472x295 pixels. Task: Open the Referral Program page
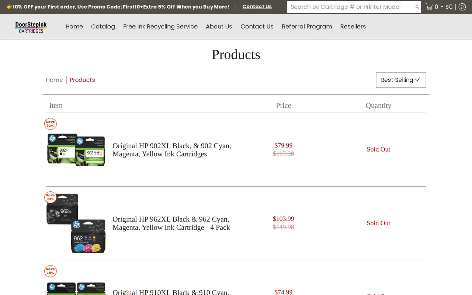307,27
